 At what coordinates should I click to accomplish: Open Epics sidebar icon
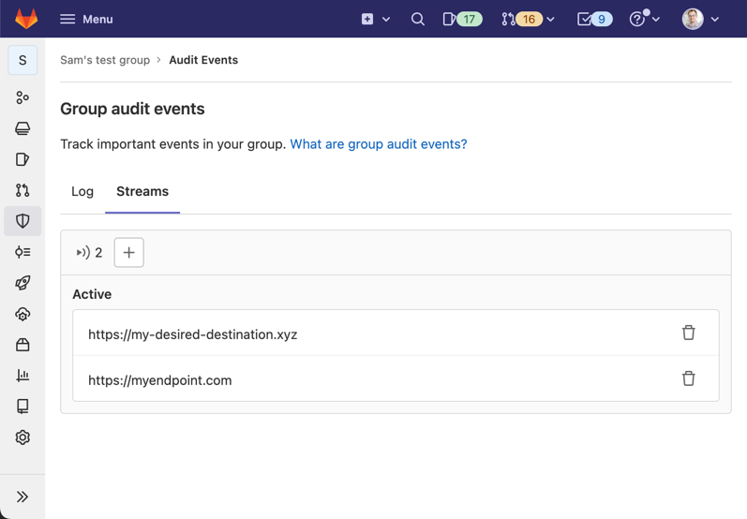pyautogui.click(x=22, y=128)
